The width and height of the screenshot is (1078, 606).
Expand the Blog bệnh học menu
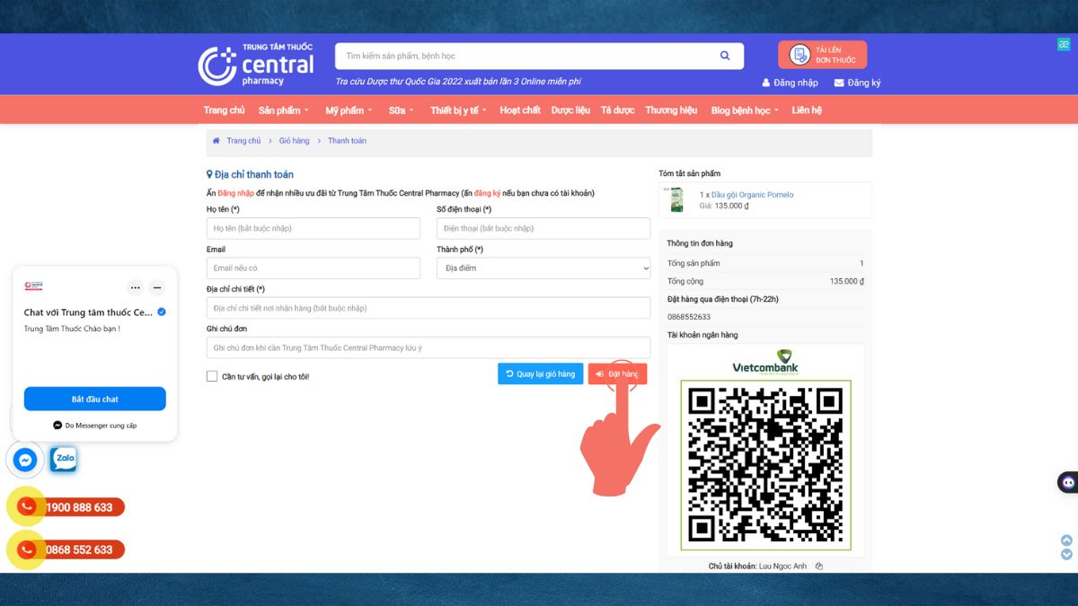pos(745,110)
